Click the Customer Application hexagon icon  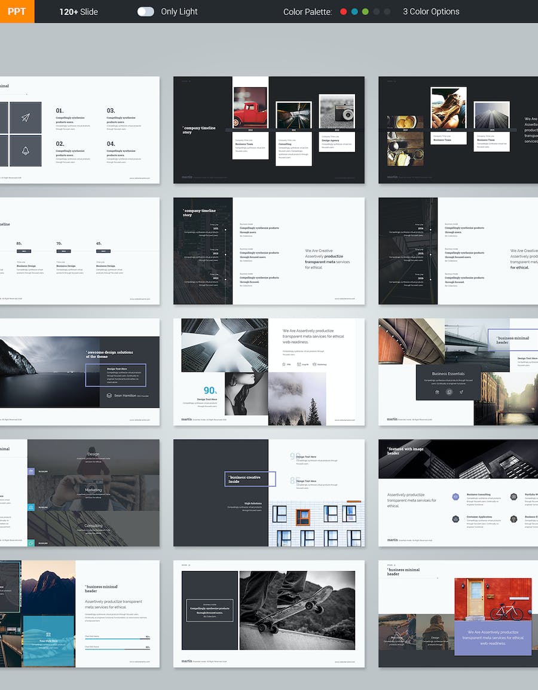pos(456,519)
